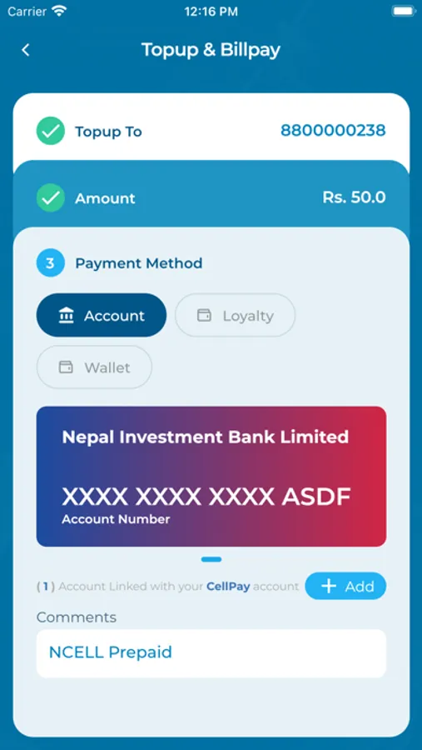Select Loyalty payment method
The height and width of the screenshot is (750, 422).
[235, 315]
